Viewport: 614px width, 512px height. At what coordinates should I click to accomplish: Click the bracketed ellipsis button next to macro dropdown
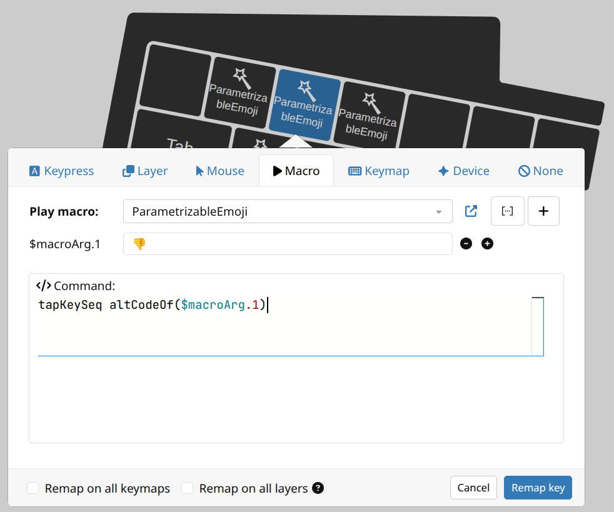coord(508,211)
